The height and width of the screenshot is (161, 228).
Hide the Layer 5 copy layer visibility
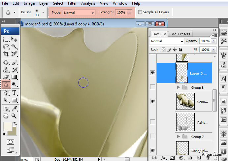(x=152, y=73)
